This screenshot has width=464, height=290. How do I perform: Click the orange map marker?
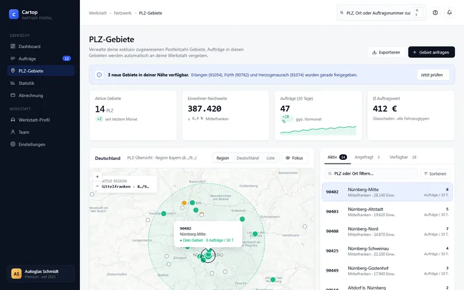(184, 203)
